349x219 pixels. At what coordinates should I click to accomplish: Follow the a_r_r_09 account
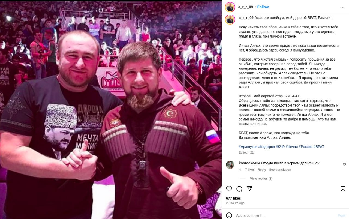click(x=263, y=7)
